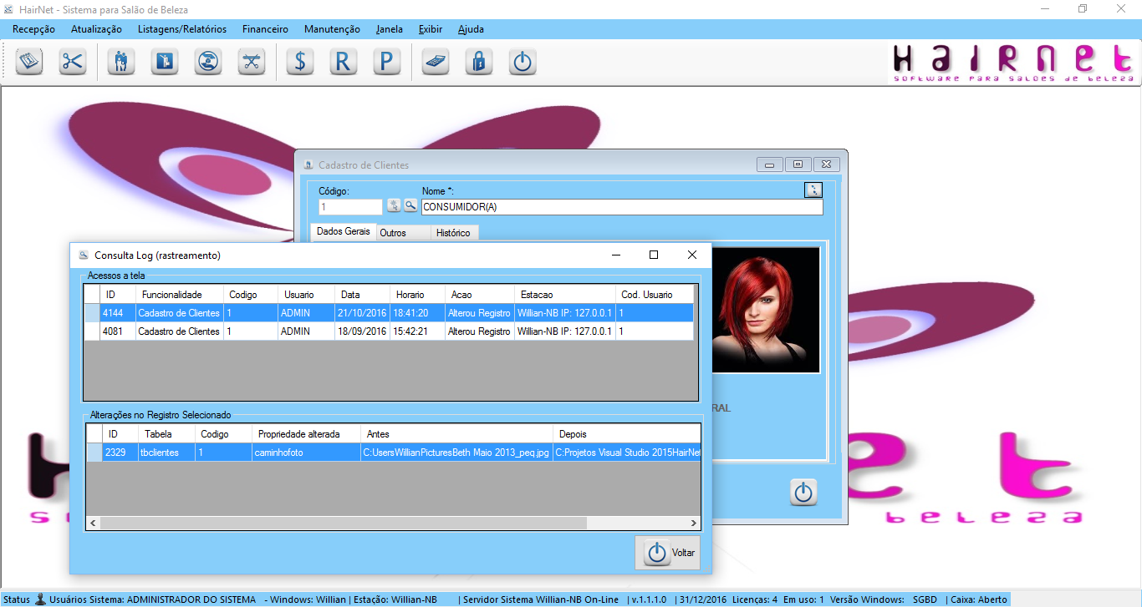This screenshot has height=607, width=1142.
Task: Minimize the Consulta Log window
Action: (615, 255)
